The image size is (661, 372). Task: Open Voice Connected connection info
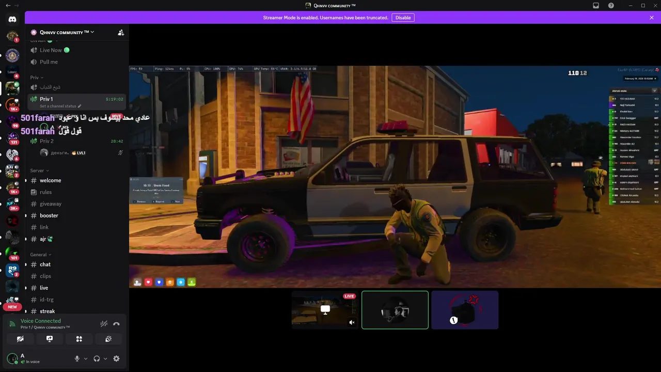40,321
